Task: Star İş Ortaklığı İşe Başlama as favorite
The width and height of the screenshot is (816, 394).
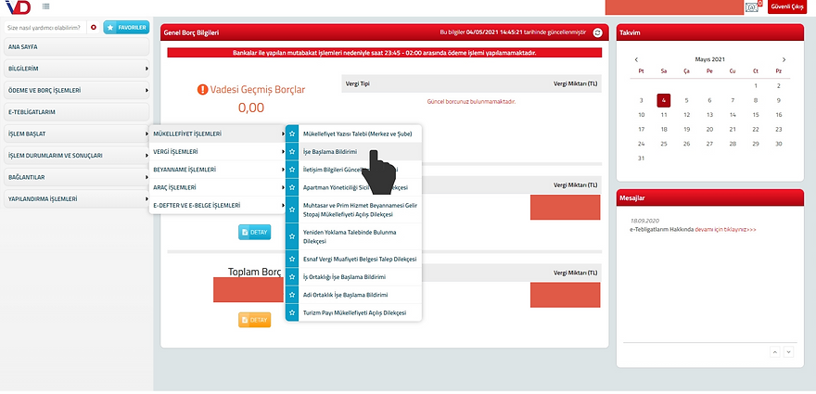Action: (292, 277)
